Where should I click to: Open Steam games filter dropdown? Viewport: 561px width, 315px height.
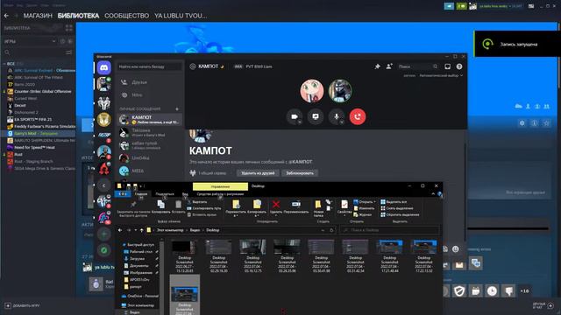30,41
